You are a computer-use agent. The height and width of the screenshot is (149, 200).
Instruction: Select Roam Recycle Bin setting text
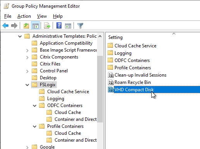[x=133, y=82]
